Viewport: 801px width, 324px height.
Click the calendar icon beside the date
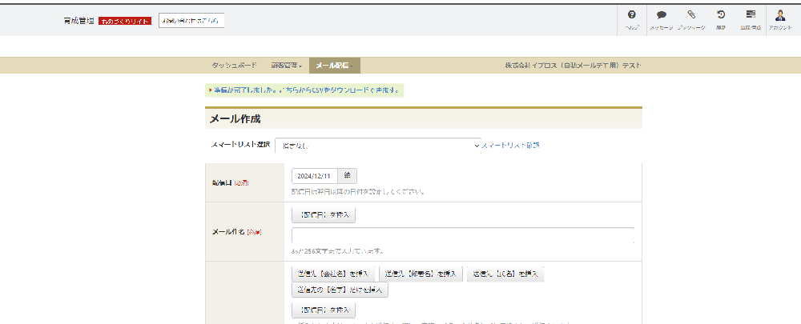[x=348, y=176]
